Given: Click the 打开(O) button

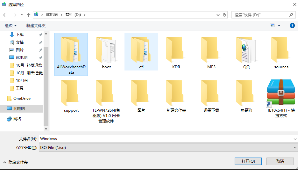Looking at the screenshot, I should pyautogui.click(x=248, y=161).
